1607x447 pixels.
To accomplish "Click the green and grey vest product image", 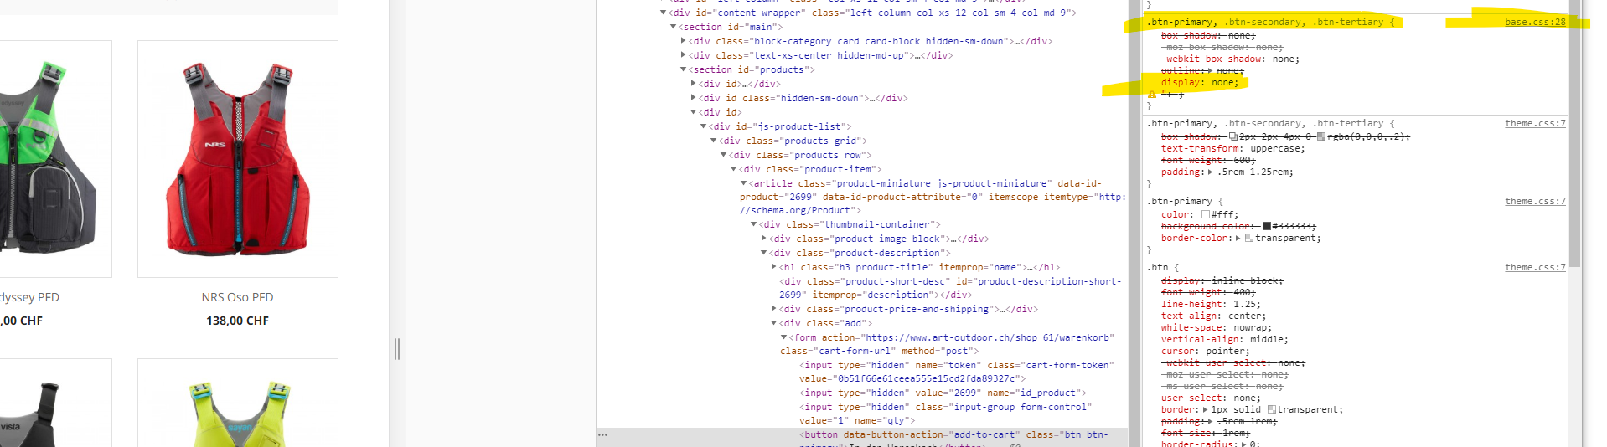I will 55,159.
